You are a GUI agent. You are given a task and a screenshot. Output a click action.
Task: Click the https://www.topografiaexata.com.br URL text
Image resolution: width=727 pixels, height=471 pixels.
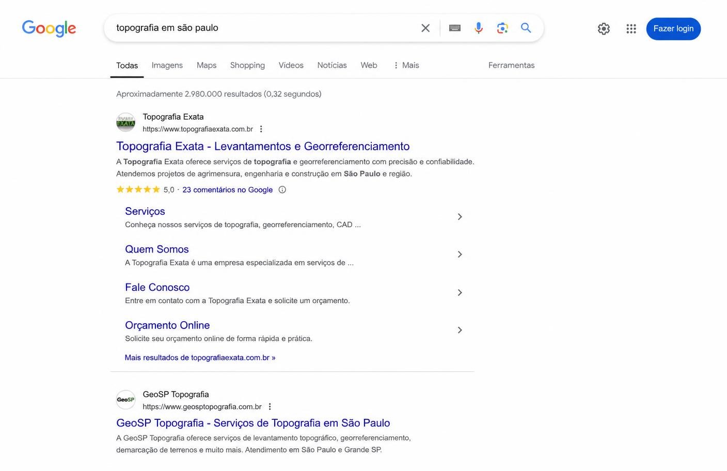point(198,129)
